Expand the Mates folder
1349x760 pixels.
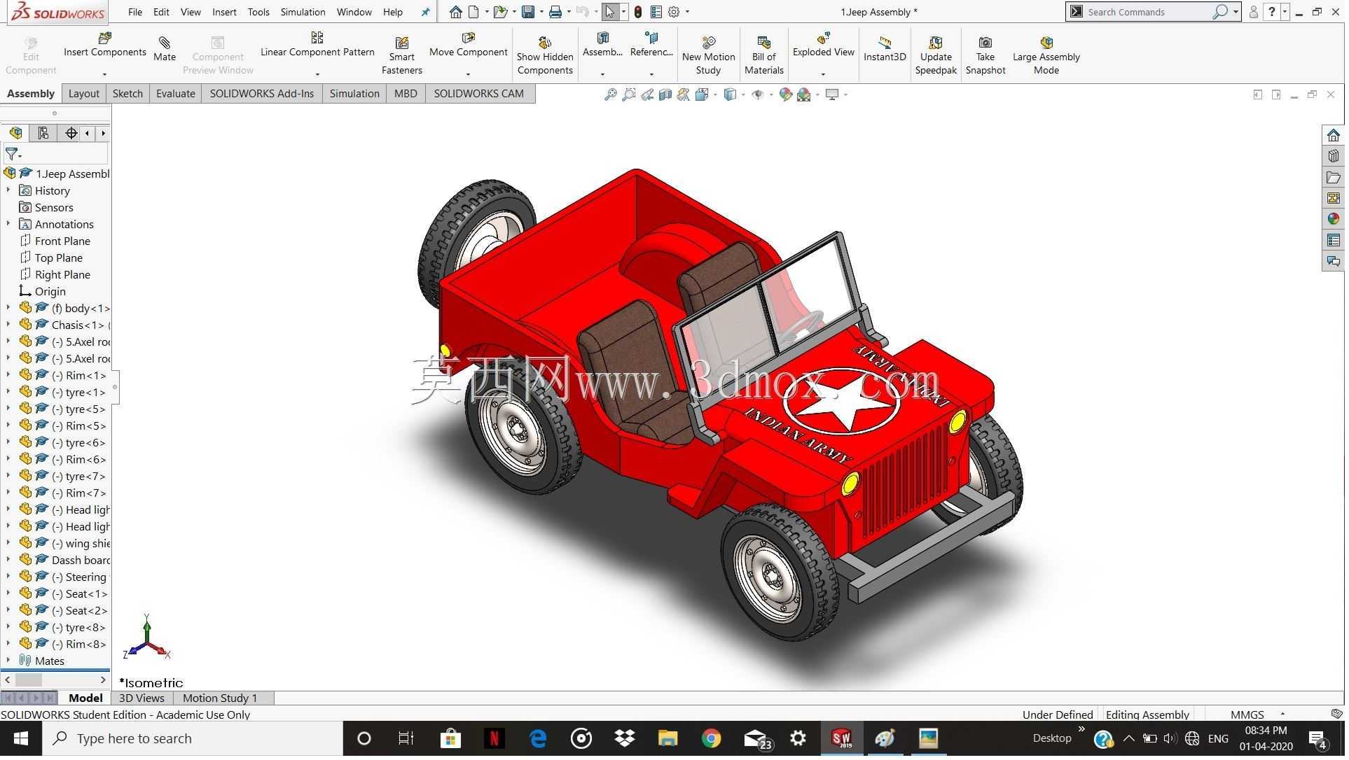tap(8, 661)
